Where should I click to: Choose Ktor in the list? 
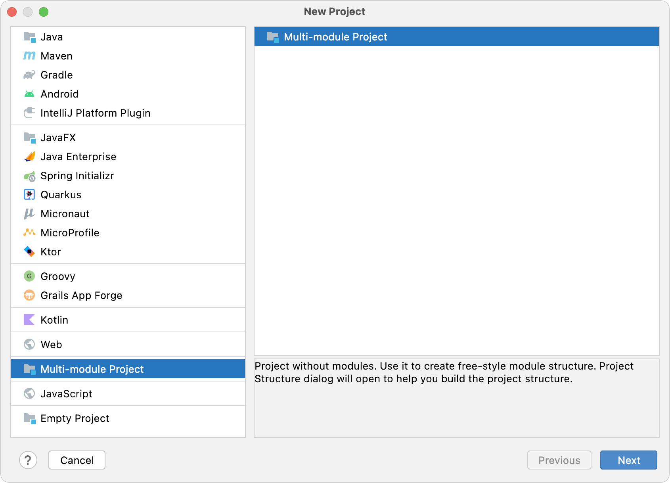pos(128,252)
